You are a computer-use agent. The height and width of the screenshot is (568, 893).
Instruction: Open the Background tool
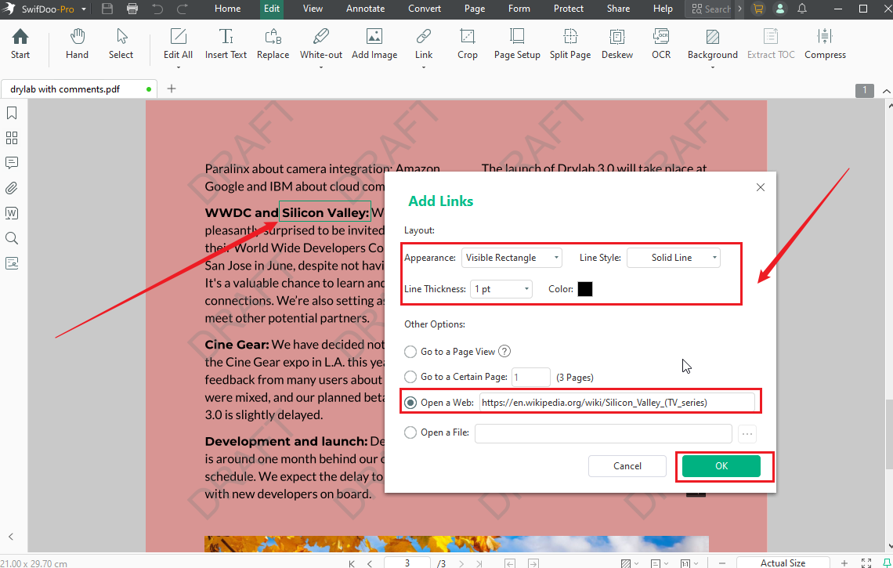(x=713, y=44)
